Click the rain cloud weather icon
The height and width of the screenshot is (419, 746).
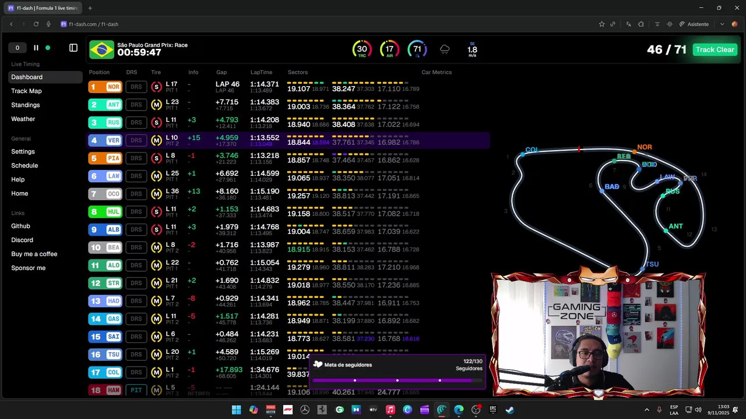pos(445,49)
